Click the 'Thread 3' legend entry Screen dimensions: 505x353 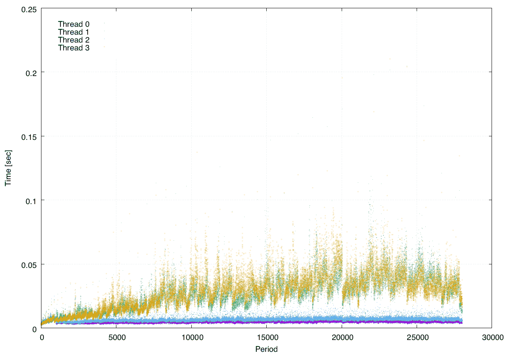[x=74, y=48]
